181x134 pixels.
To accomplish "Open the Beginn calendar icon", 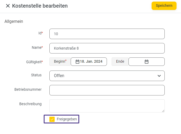I will tap(77, 62).
